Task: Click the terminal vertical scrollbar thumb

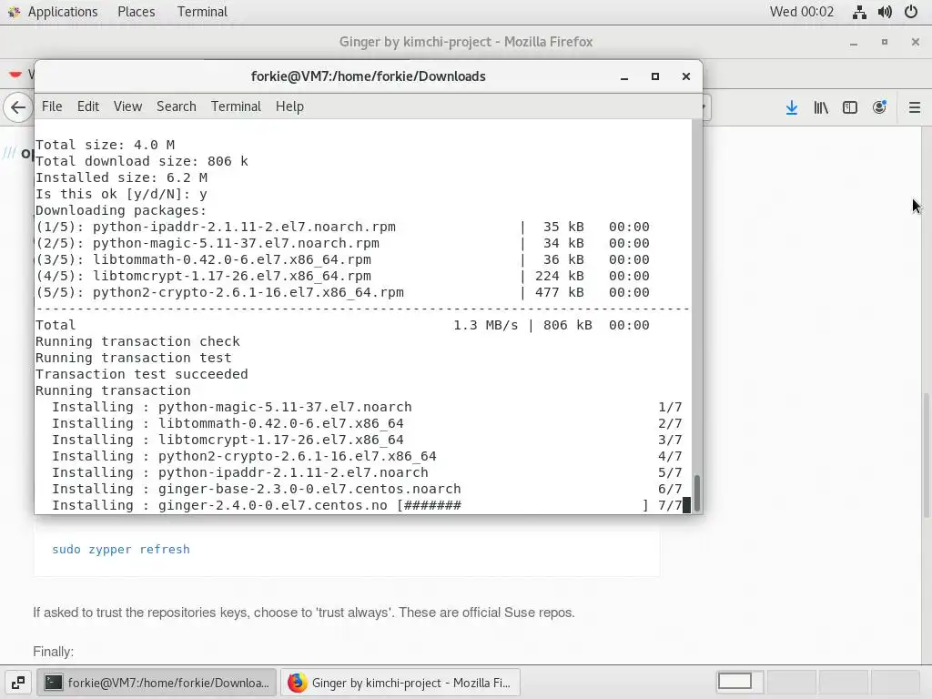Action: click(697, 492)
